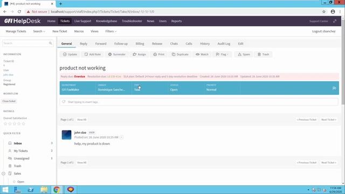Image resolution: width=345 pixels, height=194 pixels.
Task: Change the ticket Owner field
Action: [114, 88]
